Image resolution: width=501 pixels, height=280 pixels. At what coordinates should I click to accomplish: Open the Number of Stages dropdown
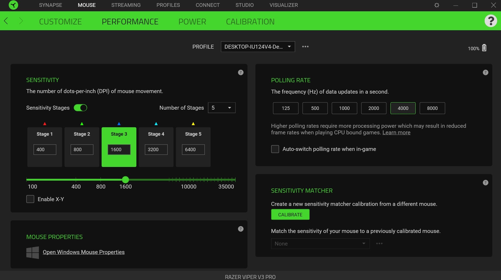[221, 108]
